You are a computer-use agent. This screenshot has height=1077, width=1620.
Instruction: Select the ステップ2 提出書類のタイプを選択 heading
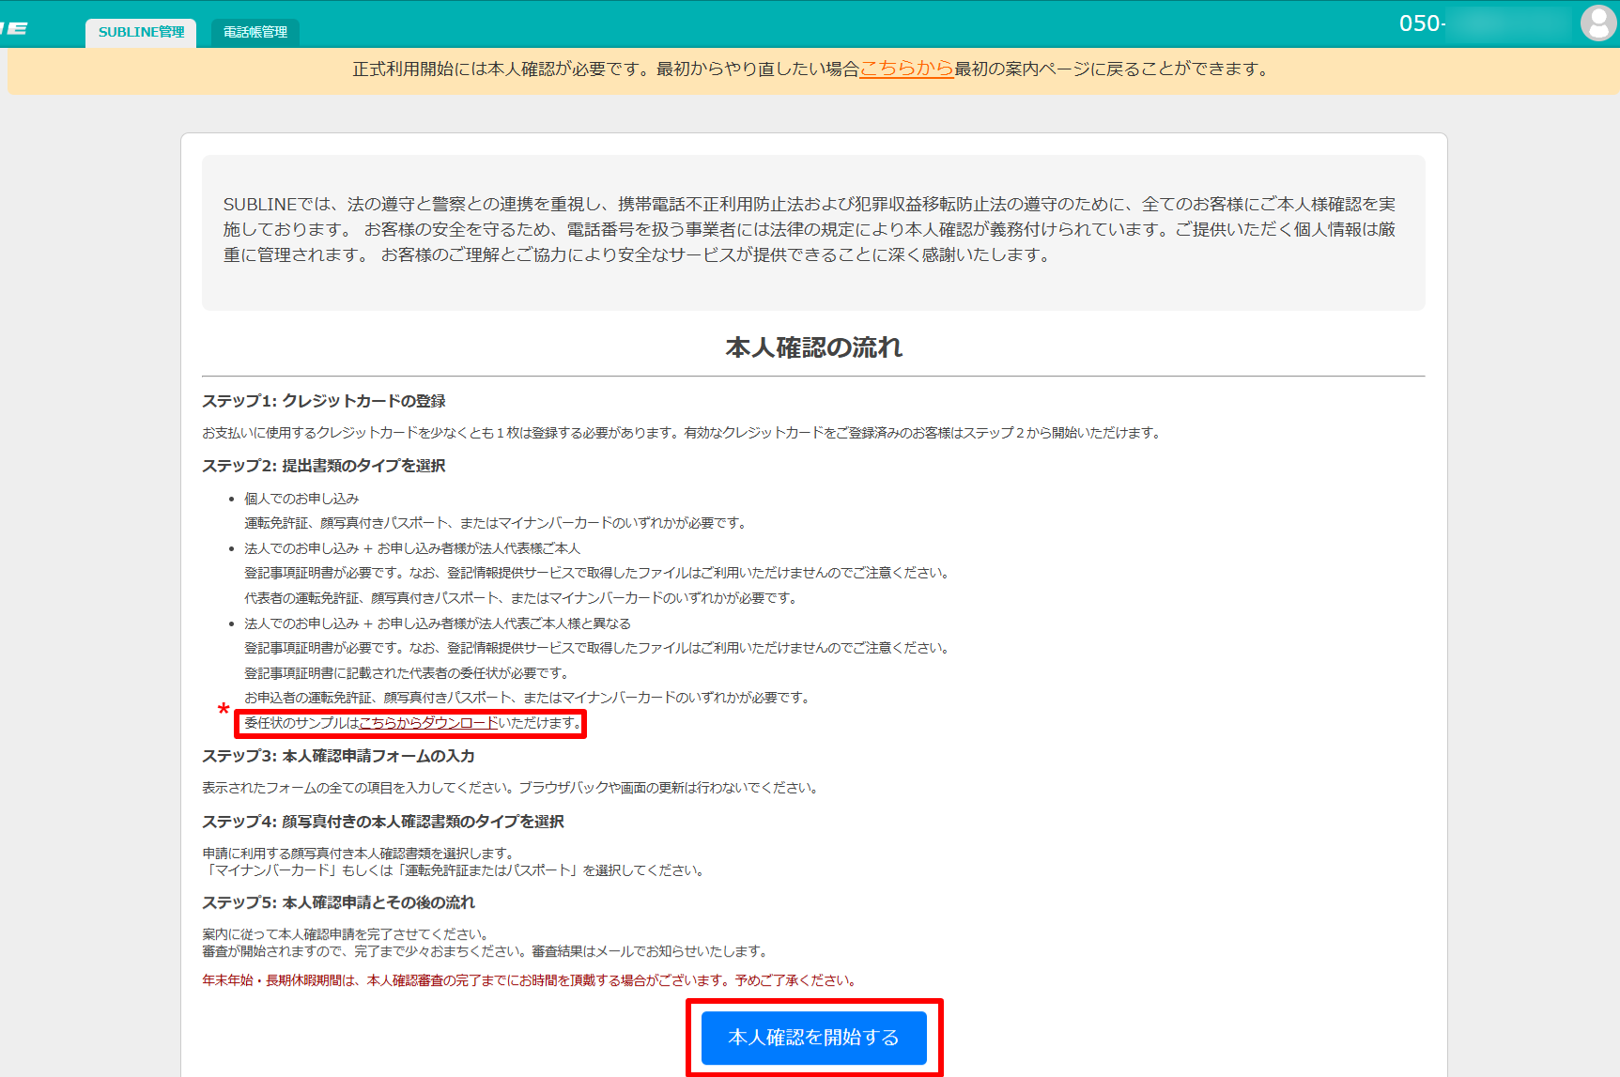coord(324,466)
